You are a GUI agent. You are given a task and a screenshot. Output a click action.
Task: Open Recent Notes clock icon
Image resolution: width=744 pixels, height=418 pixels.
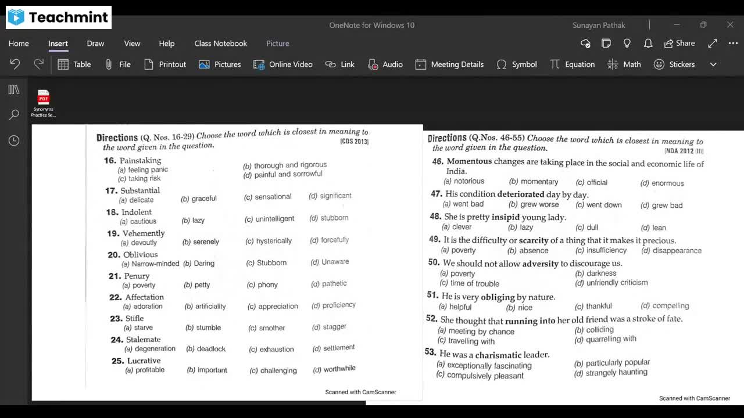click(14, 140)
